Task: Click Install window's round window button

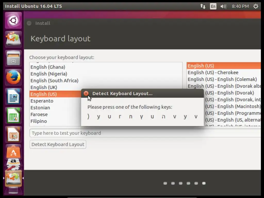Action: (29, 23)
